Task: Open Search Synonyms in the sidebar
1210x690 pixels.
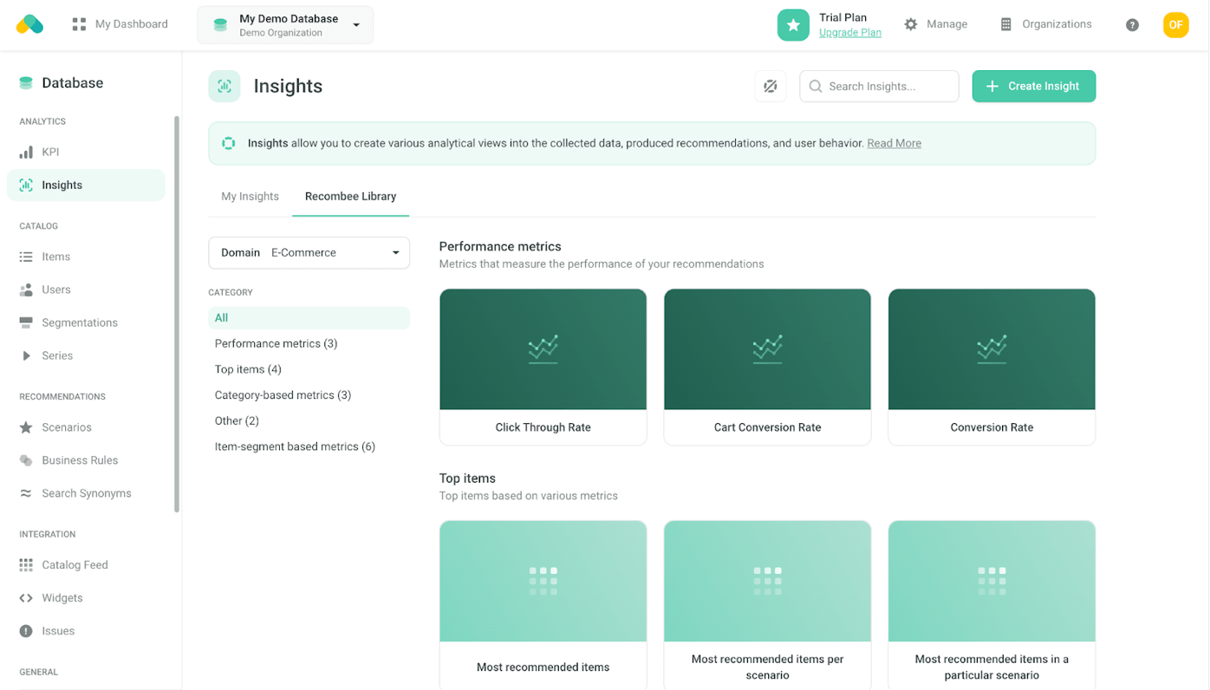Action: click(x=86, y=493)
